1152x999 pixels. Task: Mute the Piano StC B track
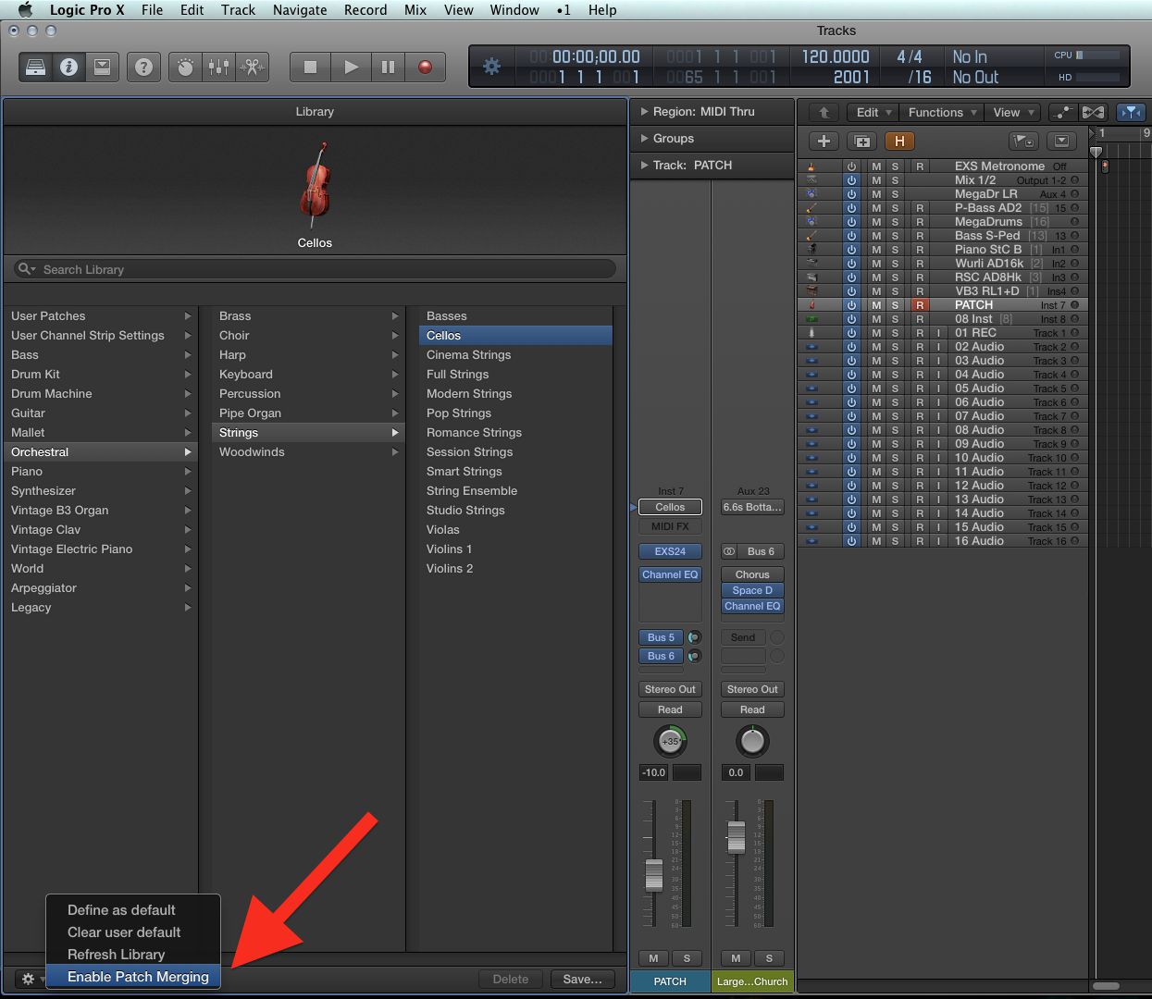click(876, 250)
